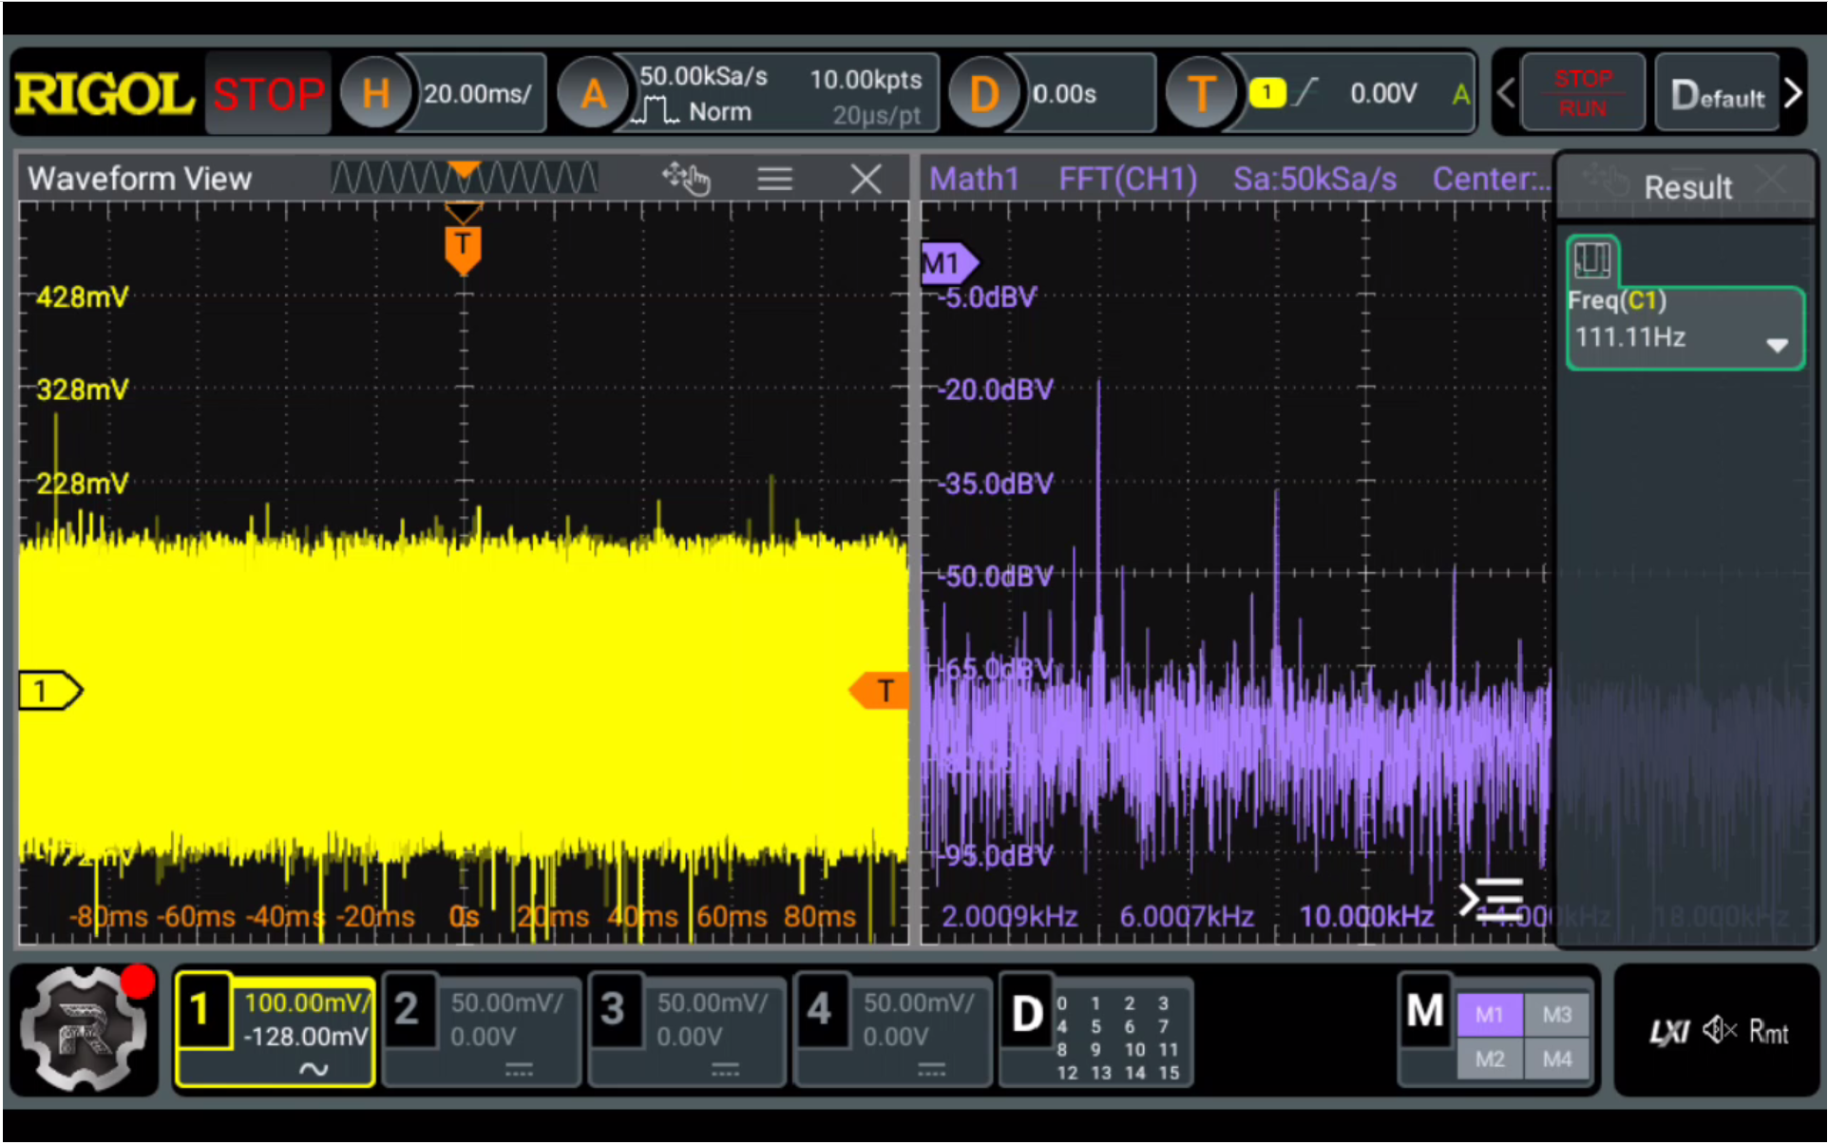Image resolution: width=1828 pixels, height=1145 pixels.
Task: Select the Freq(C1) 111.11Hz result item
Action: (1685, 327)
